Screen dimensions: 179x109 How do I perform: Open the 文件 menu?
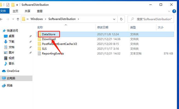4,11
